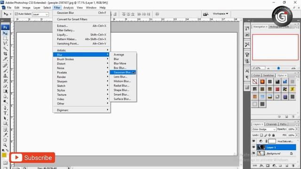Open the Fill slider arrow

tap(297, 135)
